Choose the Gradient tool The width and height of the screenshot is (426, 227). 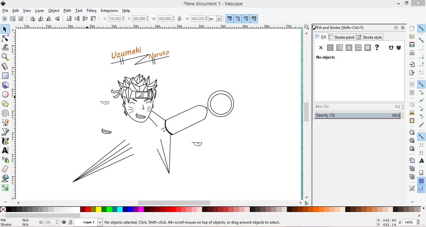coord(5,188)
